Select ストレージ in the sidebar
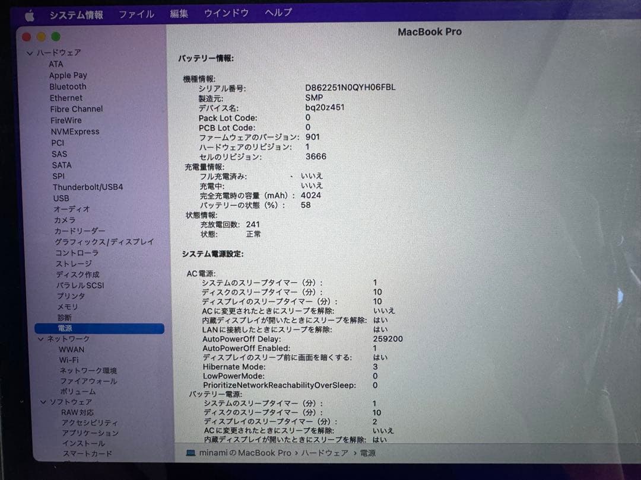The width and height of the screenshot is (641, 480). pyautogui.click(x=74, y=264)
